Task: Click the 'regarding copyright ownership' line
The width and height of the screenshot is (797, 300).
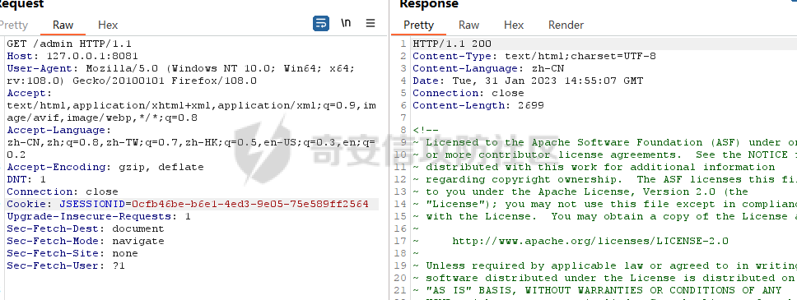Action: (604, 179)
